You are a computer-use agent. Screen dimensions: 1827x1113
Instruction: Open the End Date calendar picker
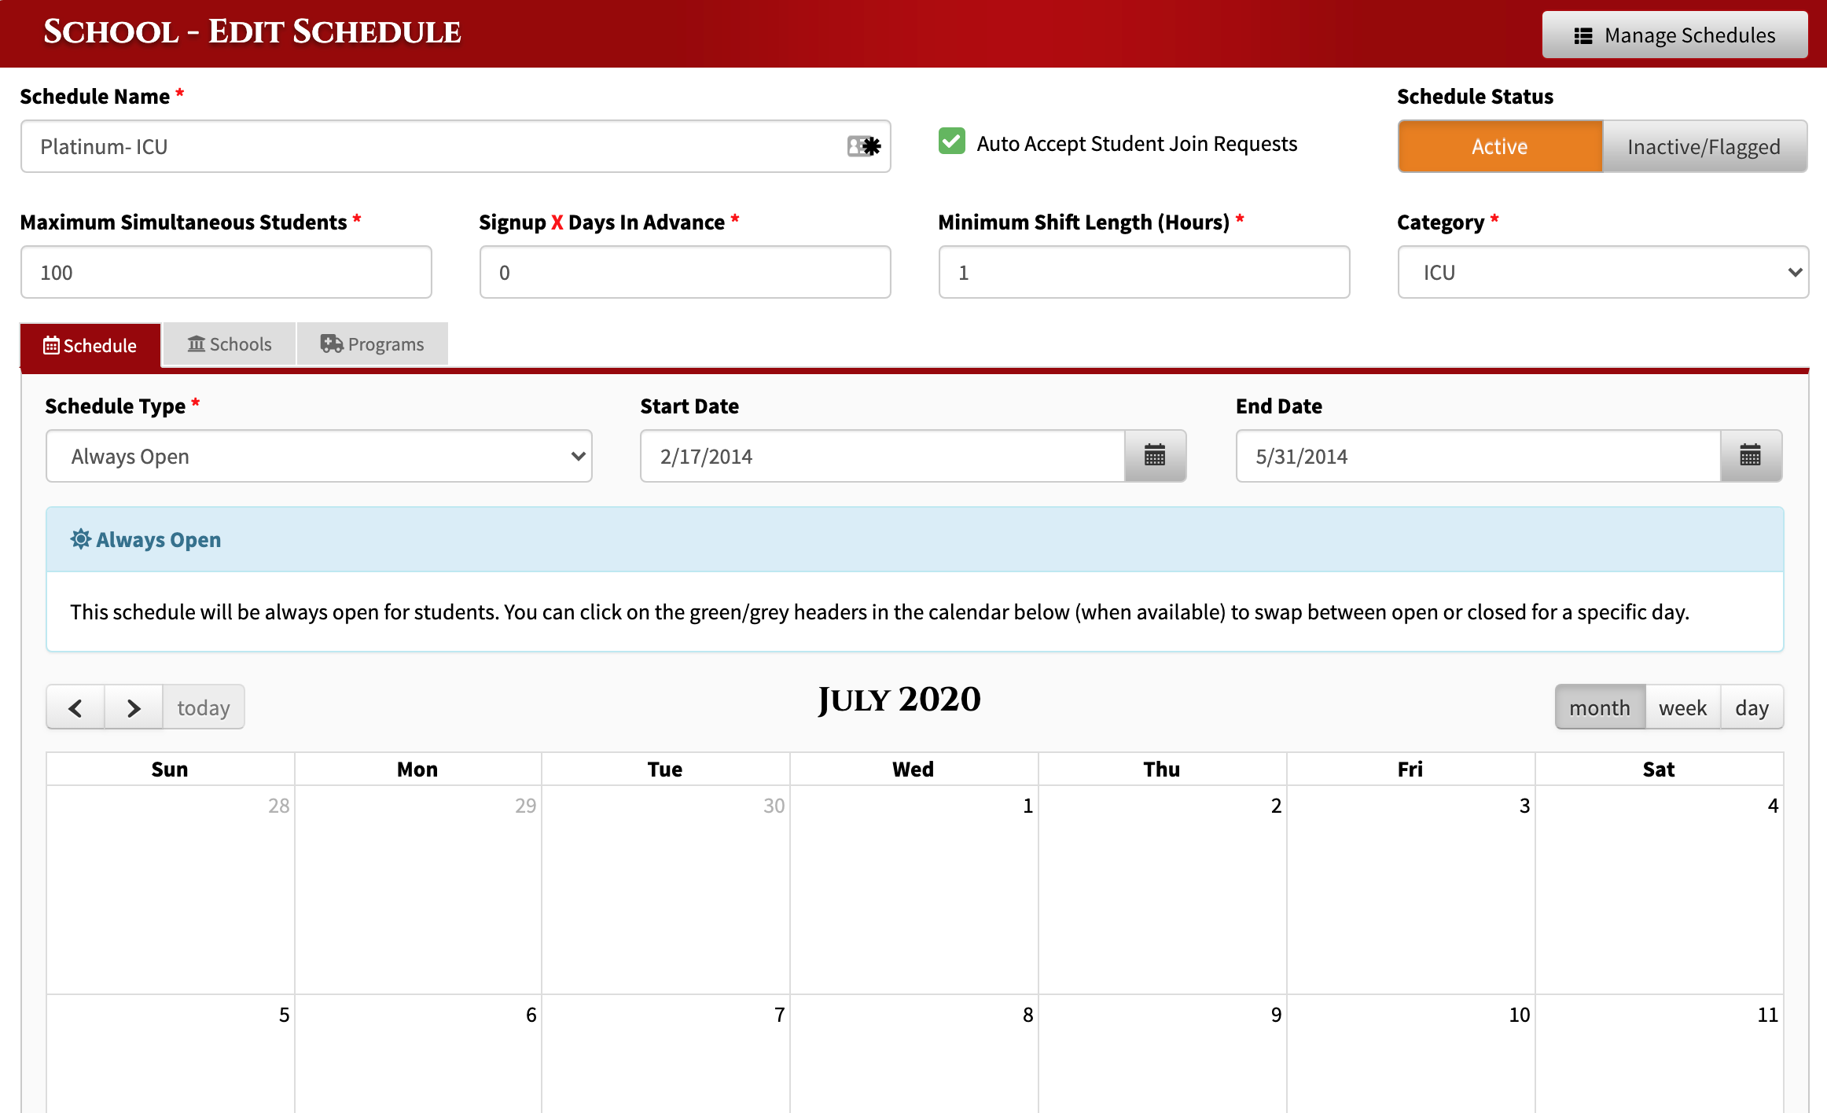coord(1751,456)
